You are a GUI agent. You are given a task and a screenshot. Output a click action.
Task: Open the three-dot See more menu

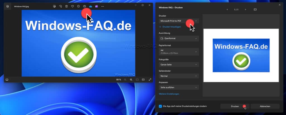(103, 6)
